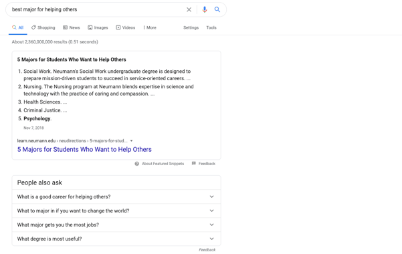Expand 'What degree is most useful?'
The image size is (402, 254).
pyautogui.click(x=116, y=239)
